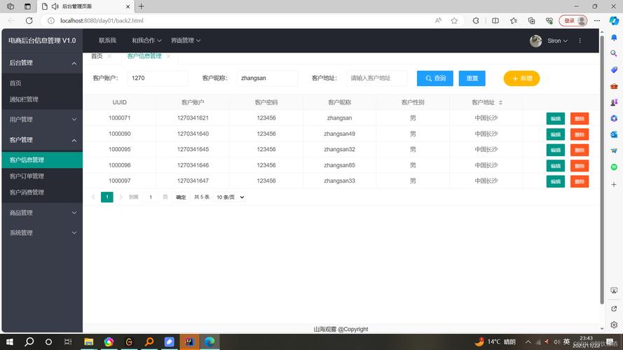This screenshot has width=623, height=350.
Task: Open the Edge browser taskbar icon
Action: [x=210, y=342]
